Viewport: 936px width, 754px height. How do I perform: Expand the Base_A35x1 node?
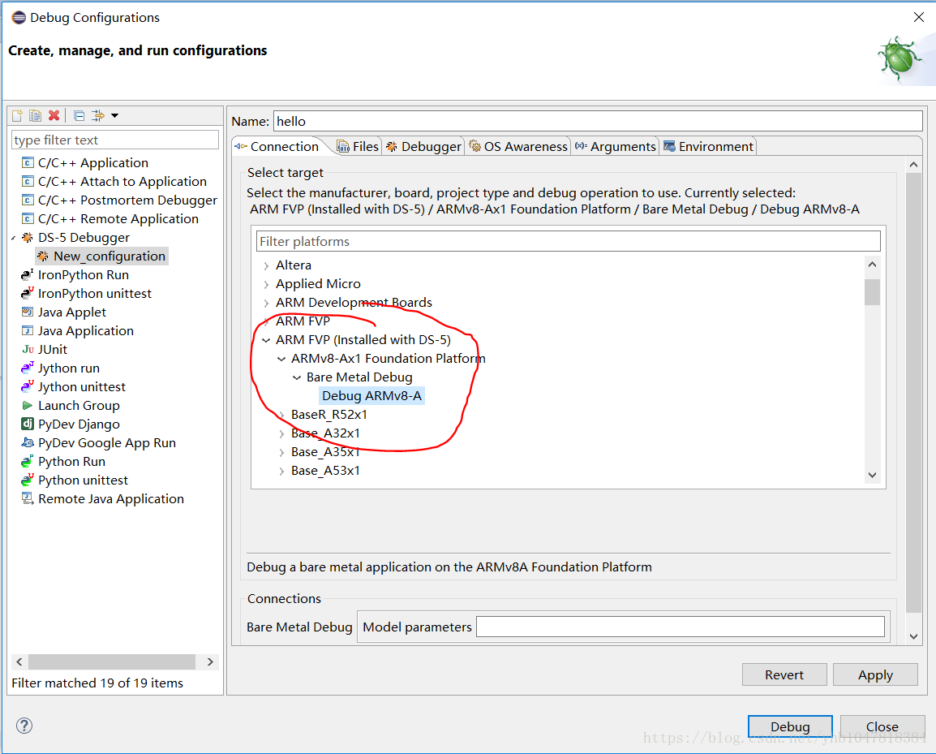(281, 452)
